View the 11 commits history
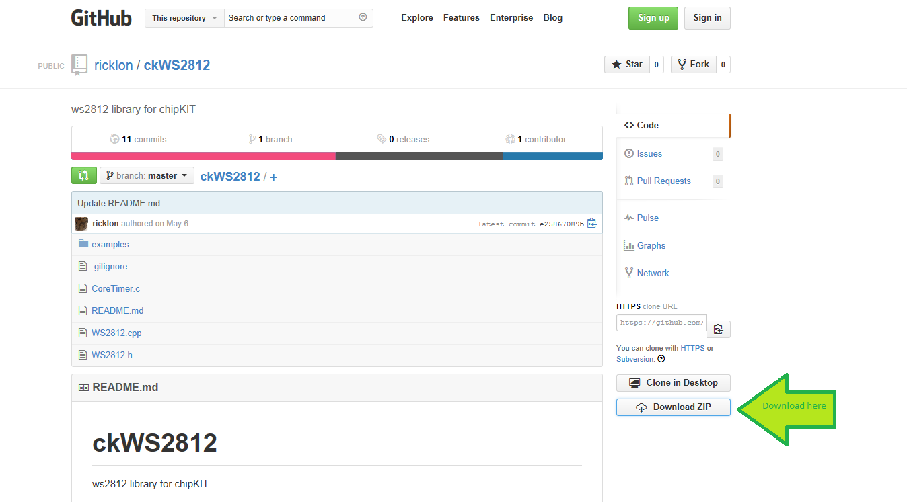Viewport: 907px width, 502px height. pos(138,140)
